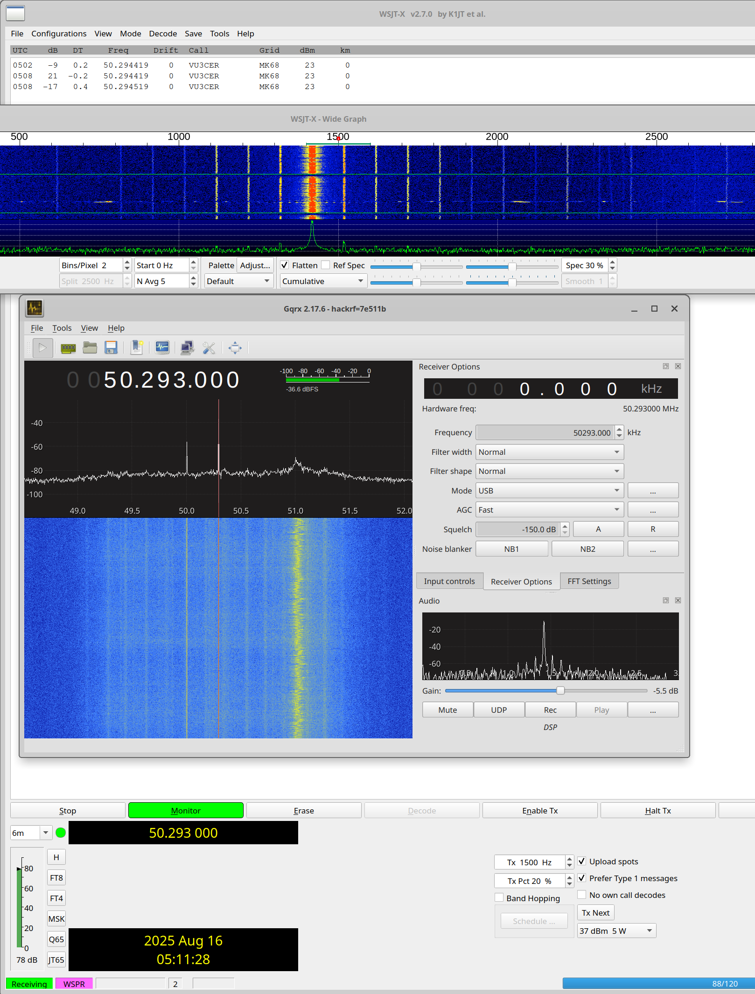Open the Filter shape dropdown
The image size is (755, 994).
[x=550, y=471]
